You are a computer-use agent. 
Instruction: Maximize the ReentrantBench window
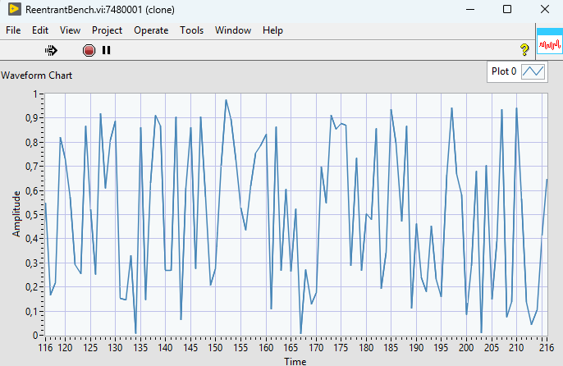click(507, 9)
